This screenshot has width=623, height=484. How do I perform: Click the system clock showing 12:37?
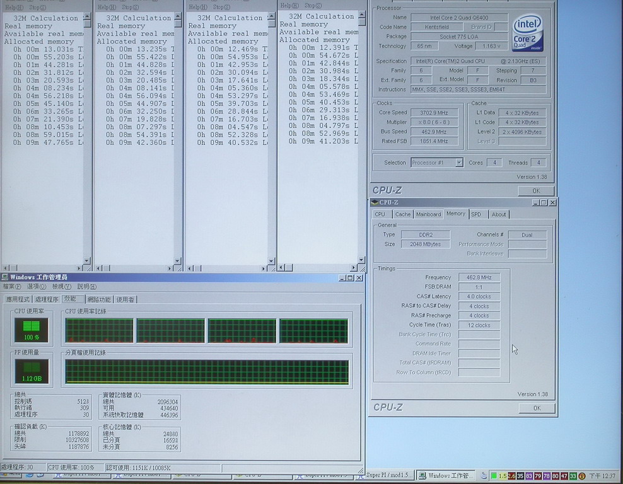coord(602,476)
